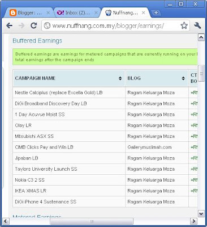
Task: Click the horizontal scrollbar right arrow
Action: (193, 221)
